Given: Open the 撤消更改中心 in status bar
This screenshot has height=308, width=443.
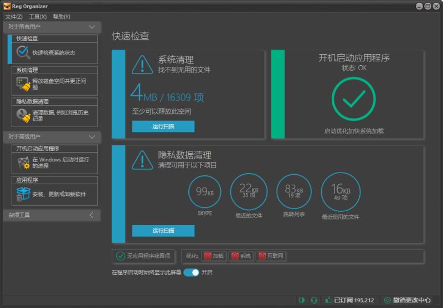Looking at the screenshot, I should click(407, 300).
